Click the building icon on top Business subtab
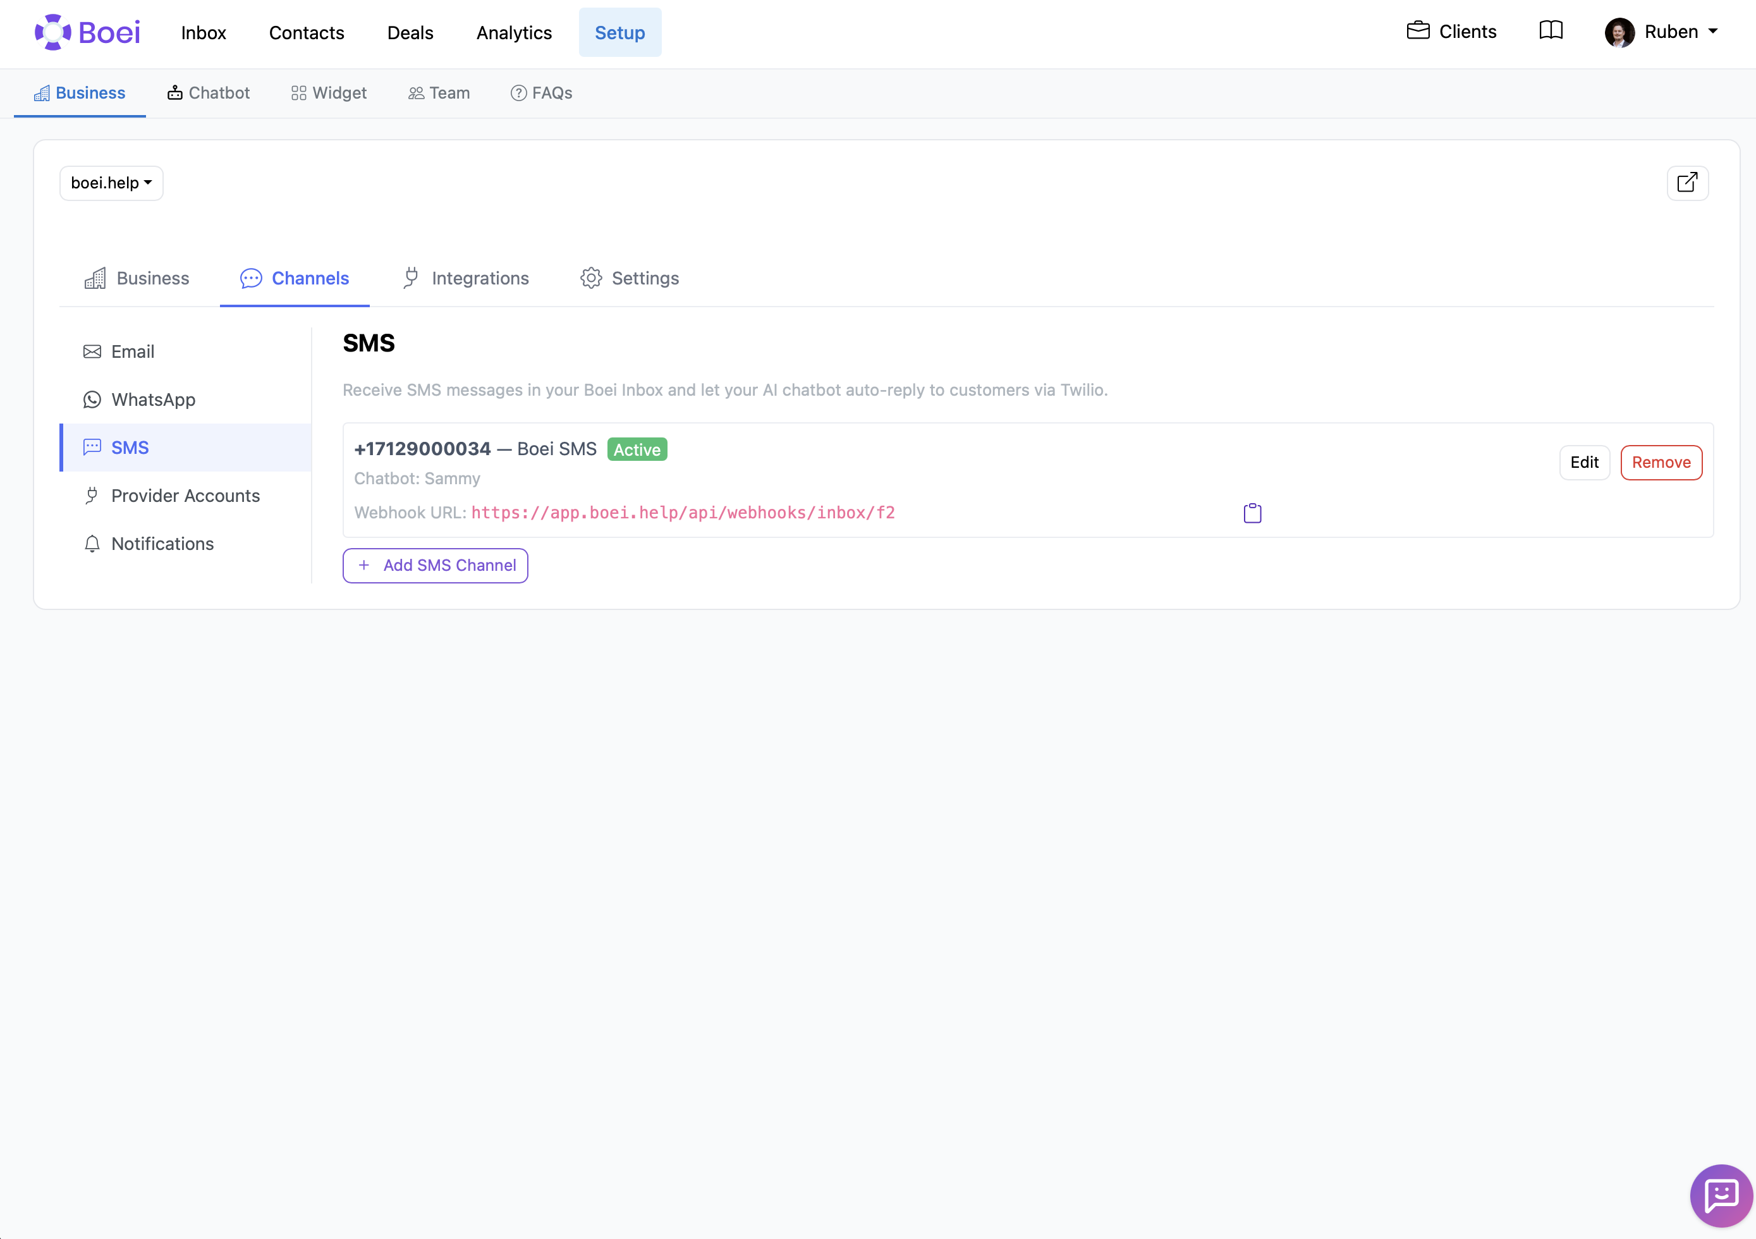 pyautogui.click(x=42, y=94)
